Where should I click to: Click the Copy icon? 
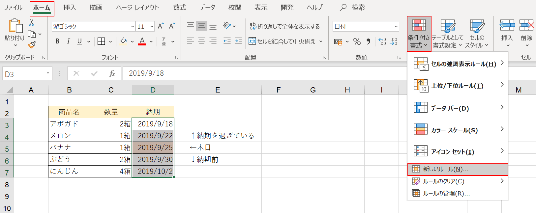tap(32, 34)
